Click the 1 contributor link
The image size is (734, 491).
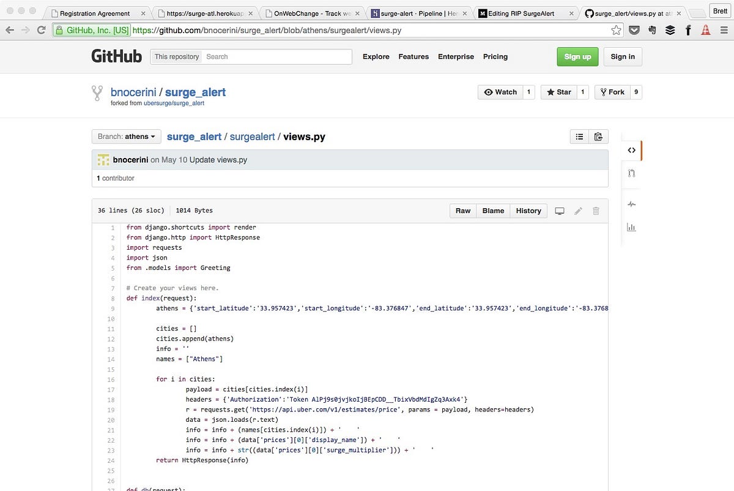[116, 178]
